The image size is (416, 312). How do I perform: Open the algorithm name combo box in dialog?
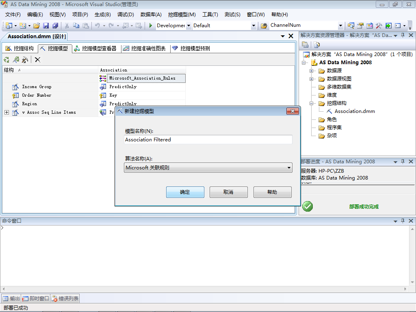208,168
